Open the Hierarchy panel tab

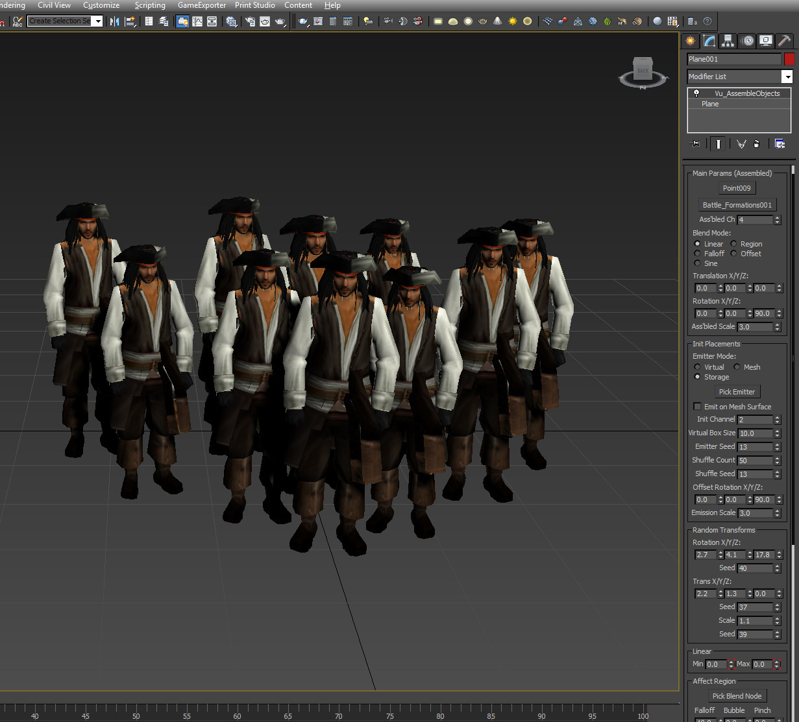(728, 41)
